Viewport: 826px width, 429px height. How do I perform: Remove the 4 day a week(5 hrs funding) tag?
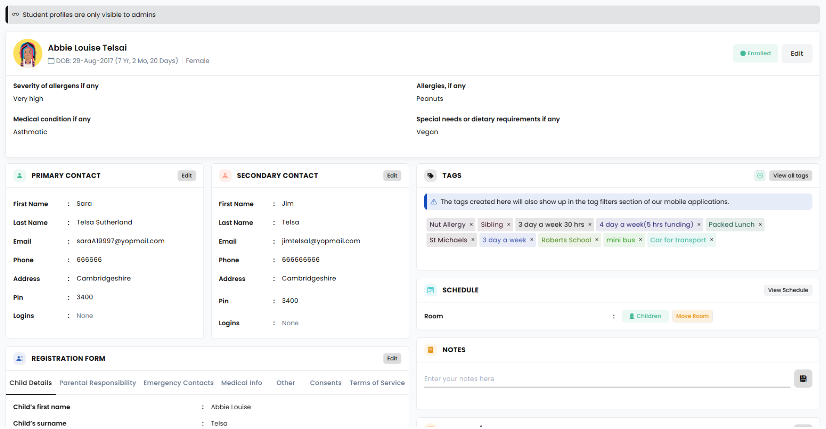point(699,225)
